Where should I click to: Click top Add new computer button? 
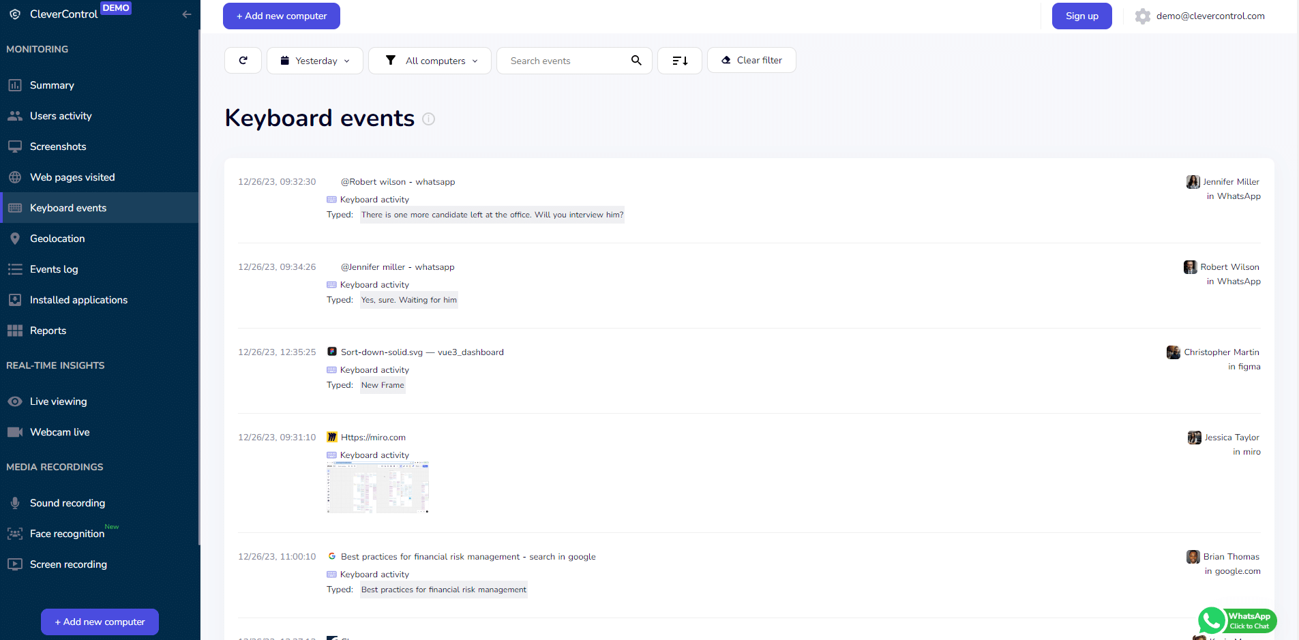point(282,16)
